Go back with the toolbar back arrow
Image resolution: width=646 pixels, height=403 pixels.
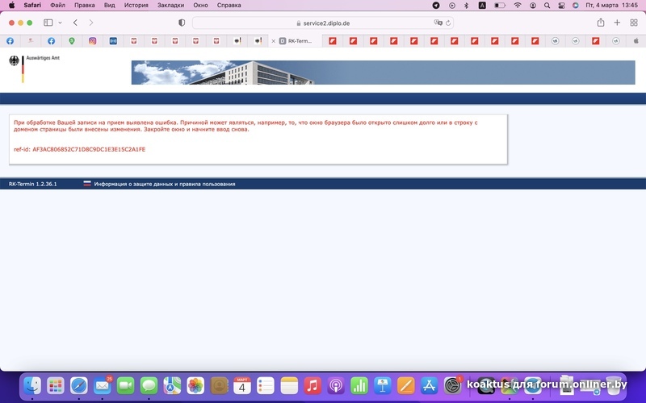pos(75,23)
